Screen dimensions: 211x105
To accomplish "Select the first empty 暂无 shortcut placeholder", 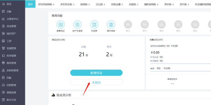I will tap(128, 24).
